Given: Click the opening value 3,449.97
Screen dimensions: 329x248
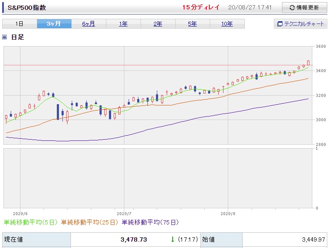Looking at the screenshot, I should click(314, 239).
